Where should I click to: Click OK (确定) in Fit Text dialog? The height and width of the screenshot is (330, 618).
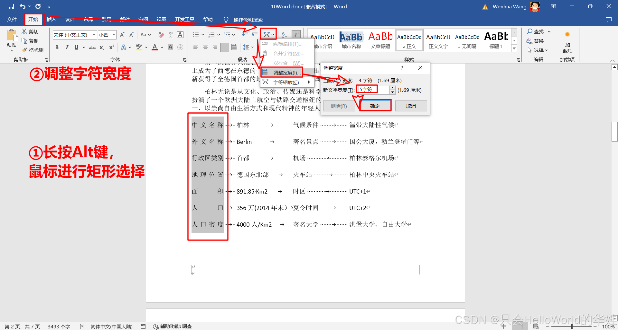point(375,106)
